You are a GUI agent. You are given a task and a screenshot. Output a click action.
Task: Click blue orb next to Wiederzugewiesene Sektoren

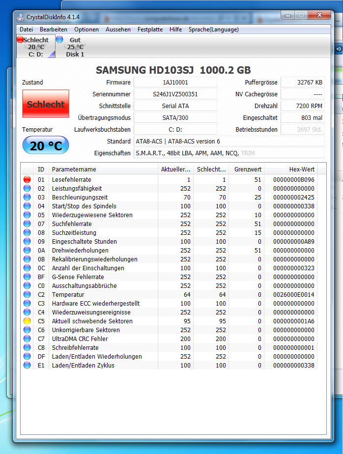click(27, 215)
